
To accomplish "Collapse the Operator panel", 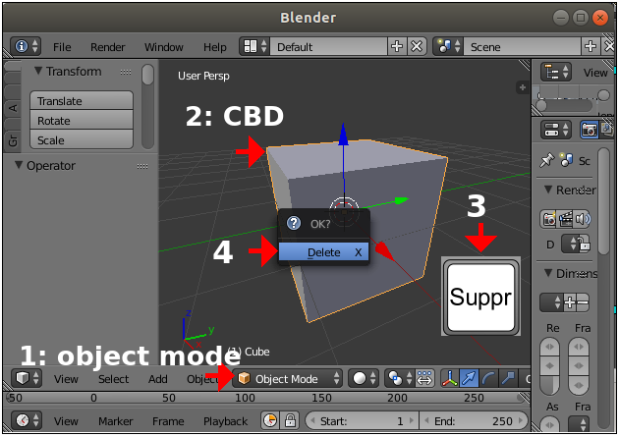I will point(19,165).
